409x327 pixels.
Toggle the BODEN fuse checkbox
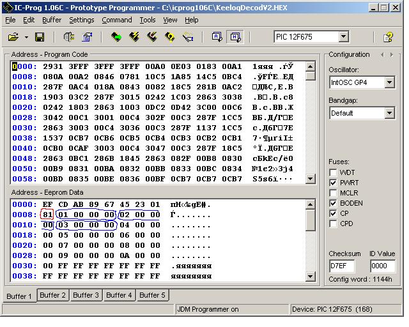pyautogui.click(x=333, y=203)
